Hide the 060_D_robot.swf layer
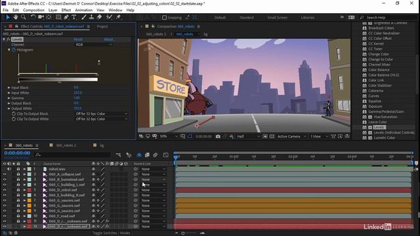The width and height of the screenshot is (420, 236). coord(5,190)
